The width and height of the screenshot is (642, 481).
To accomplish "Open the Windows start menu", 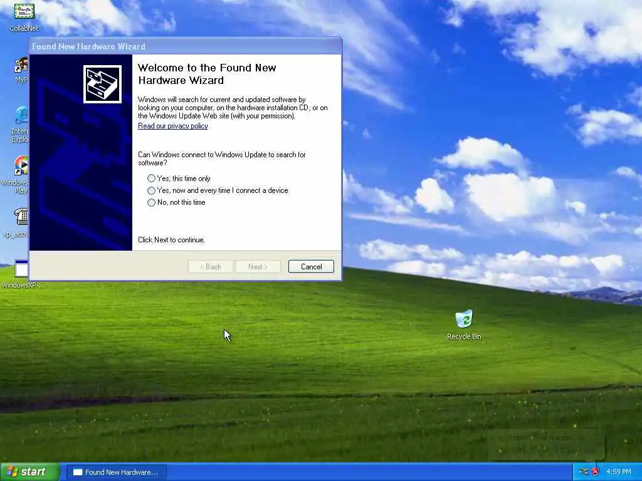I will click(x=29, y=472).
